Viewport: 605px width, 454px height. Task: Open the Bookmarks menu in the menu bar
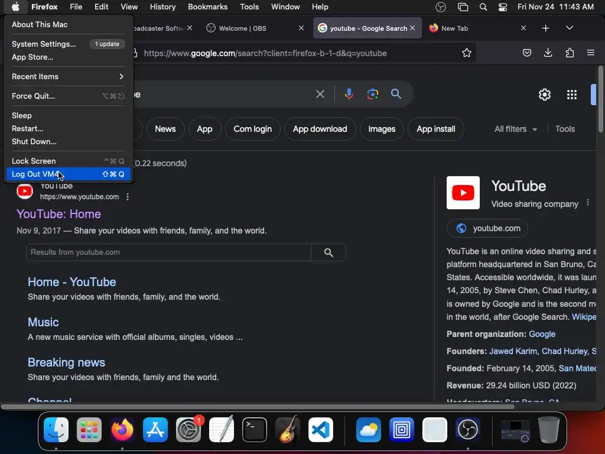[207, 7]
